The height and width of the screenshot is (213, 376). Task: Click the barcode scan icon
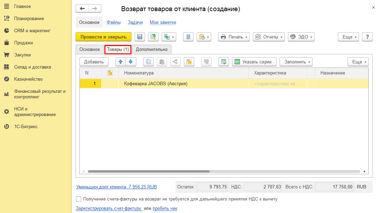(206, 62)
